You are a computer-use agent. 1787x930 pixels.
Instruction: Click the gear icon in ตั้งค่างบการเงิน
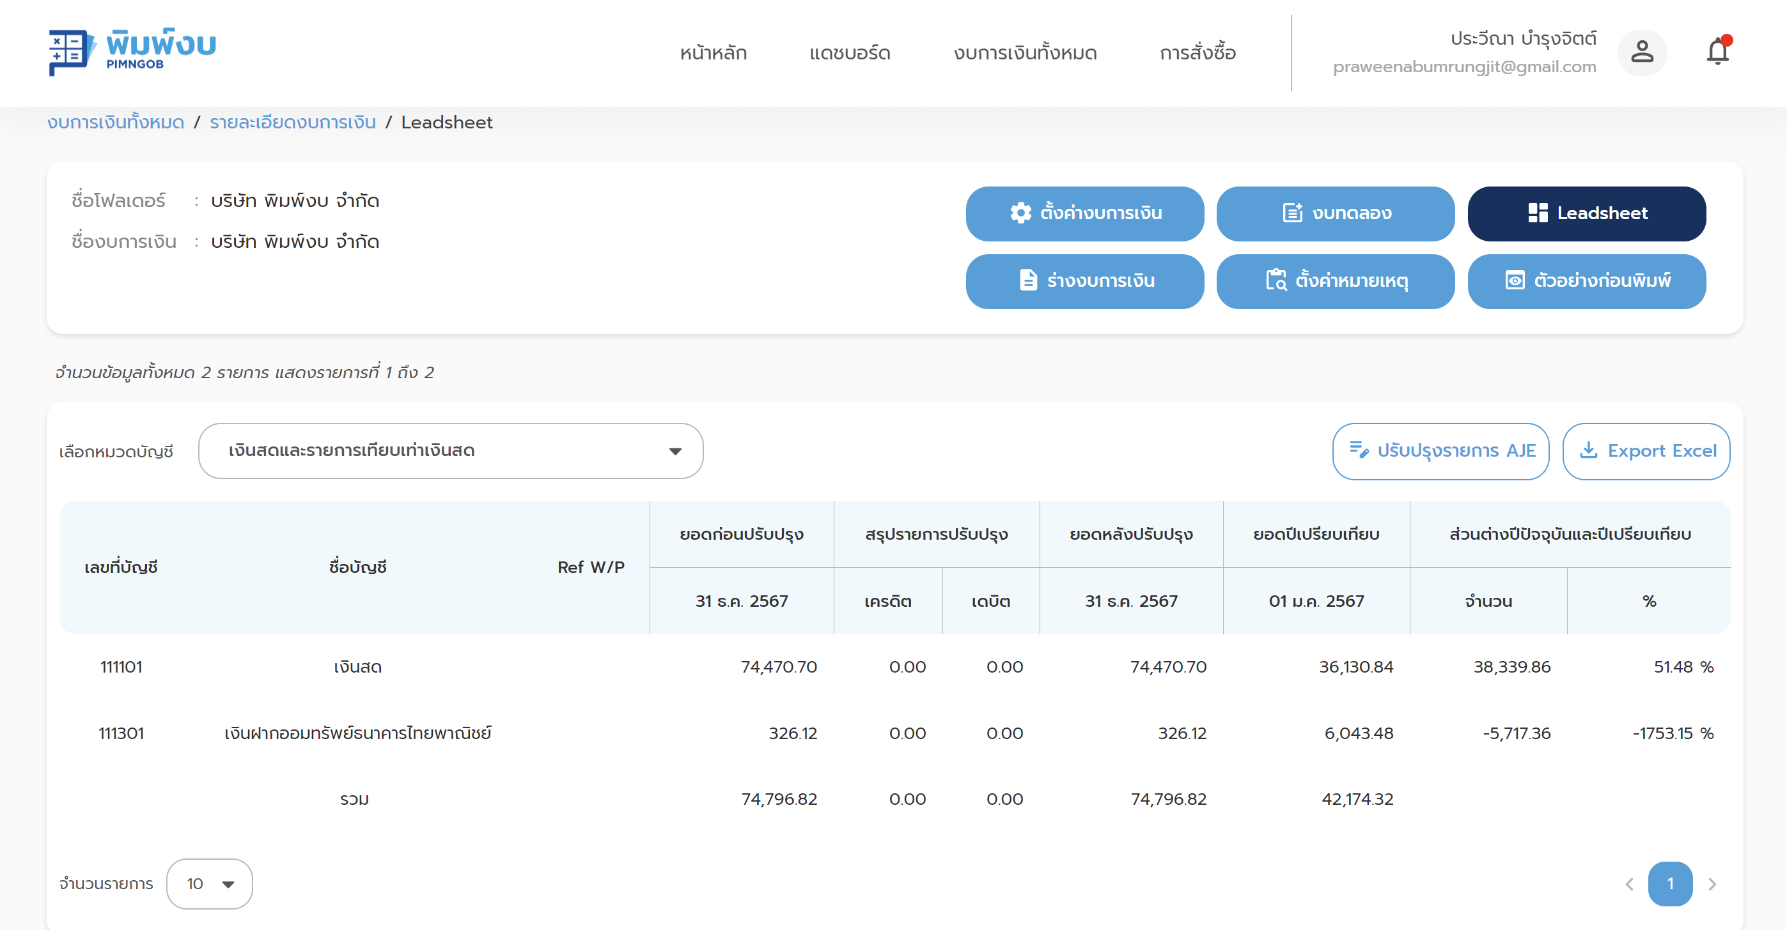coord(1020,213)
